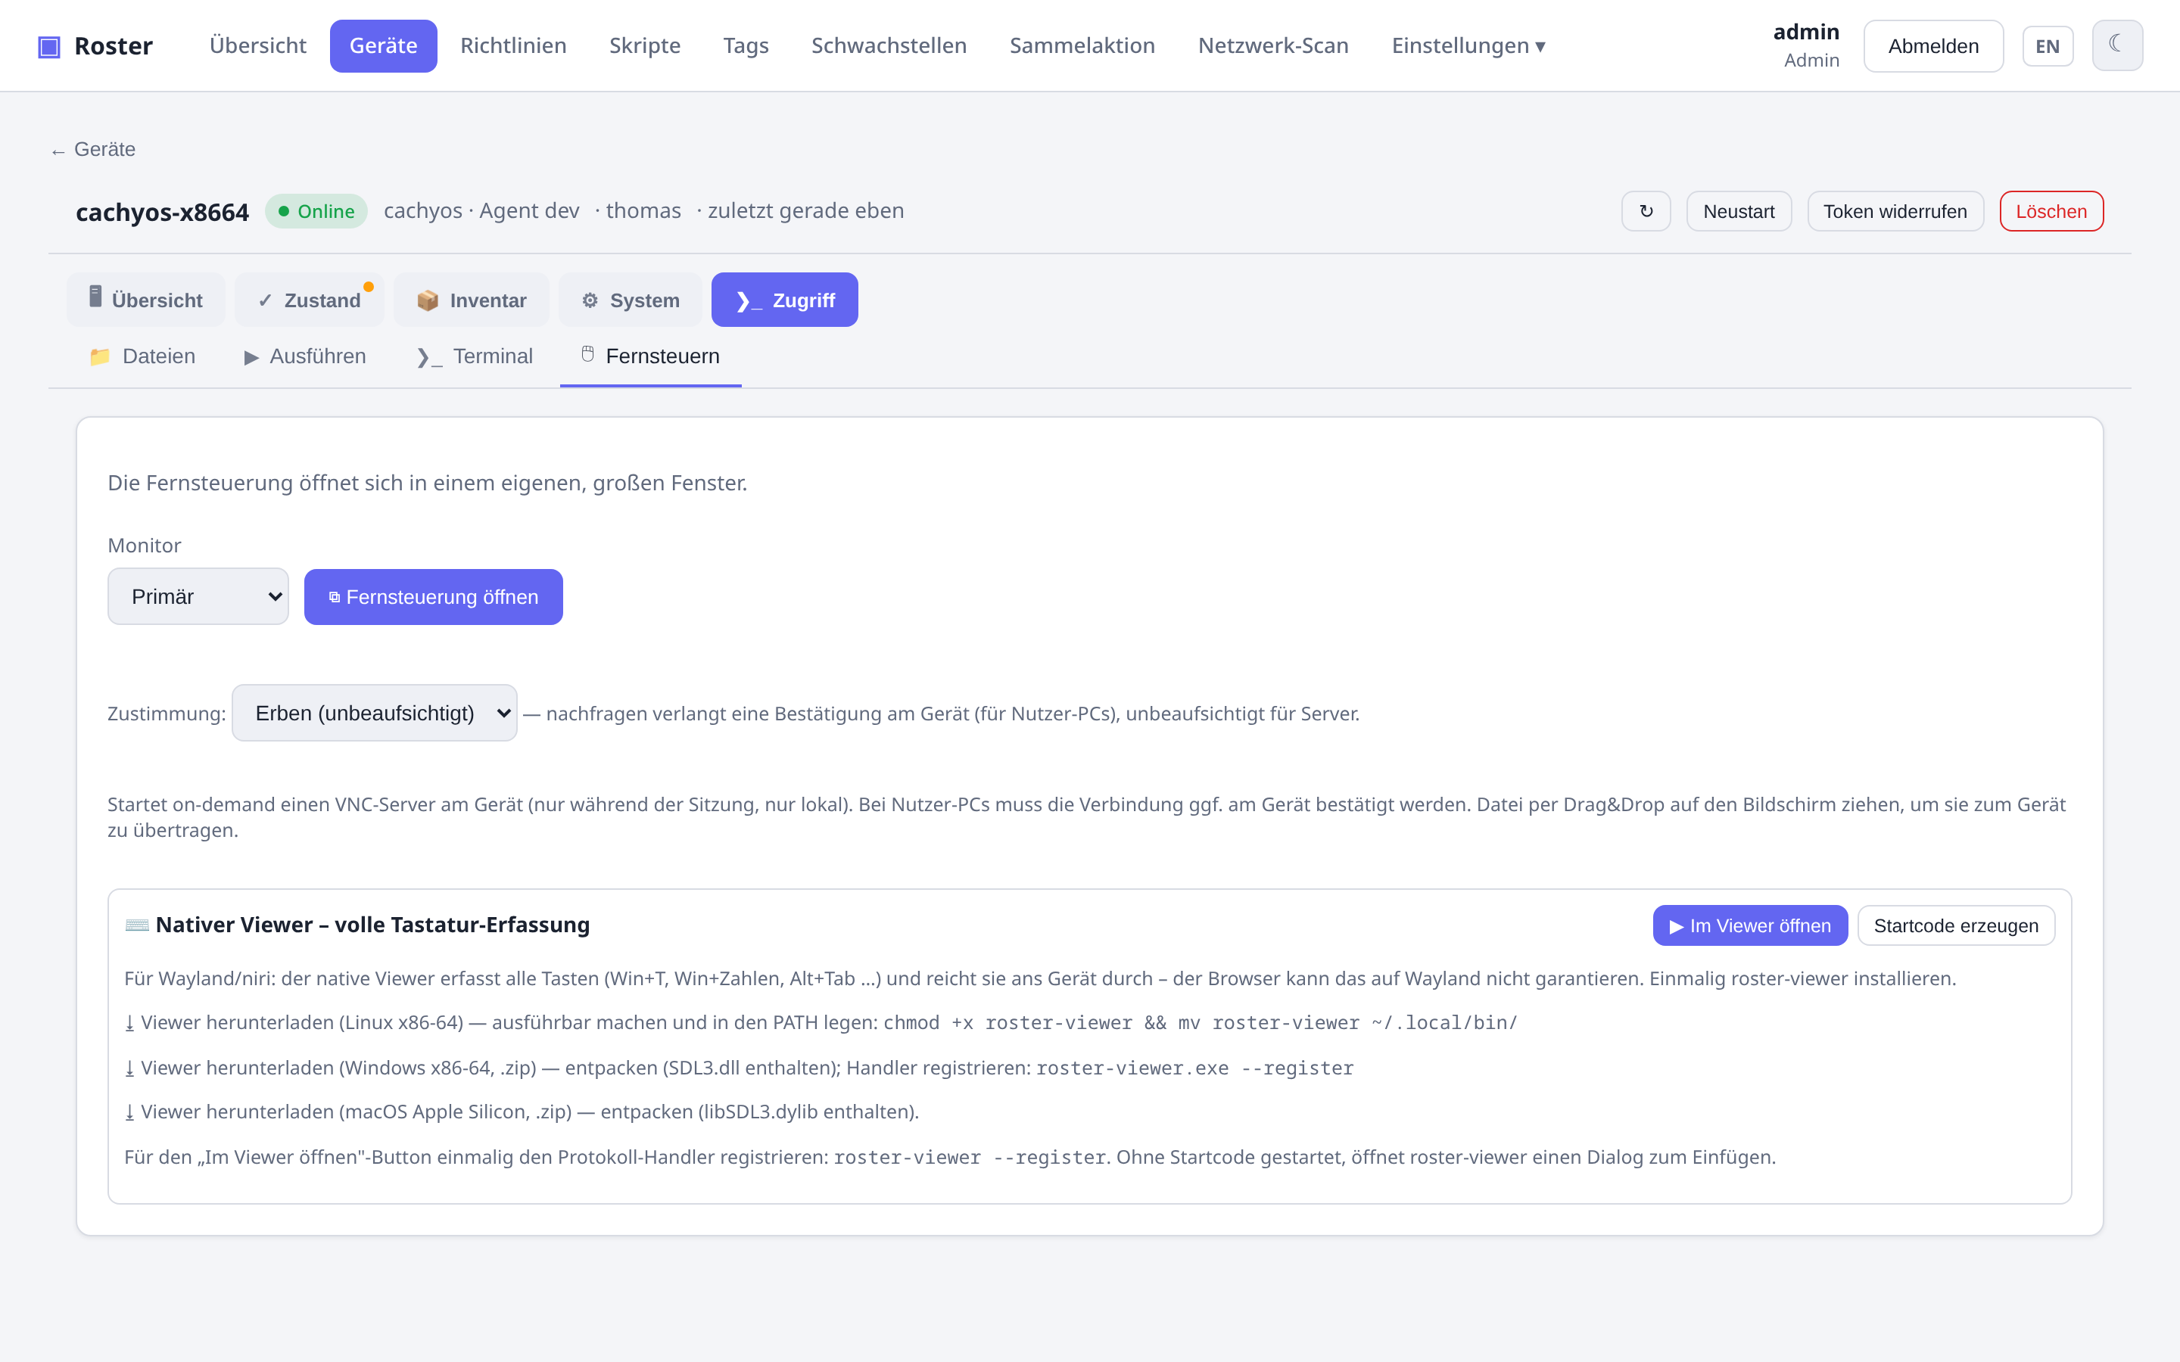Click the device name cachyos-x8664
Viewport: 2180px width, 1362px height.
pyautogui.click(x=162, y=212)
